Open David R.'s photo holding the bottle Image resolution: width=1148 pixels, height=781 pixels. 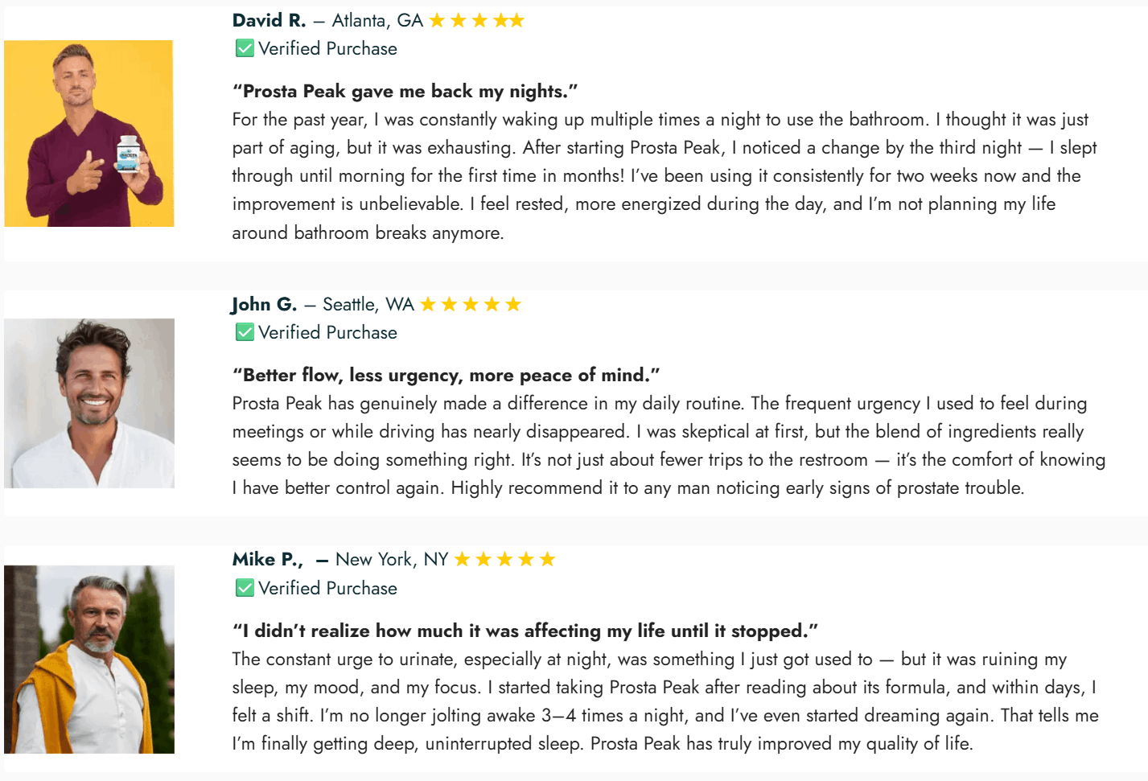[x=89, y=134]
